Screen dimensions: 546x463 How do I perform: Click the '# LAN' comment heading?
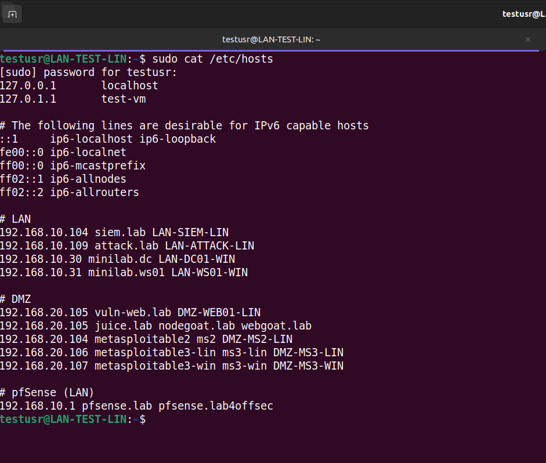click(15, 219)
